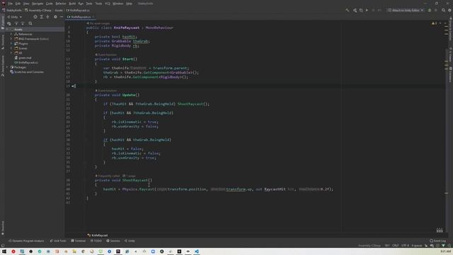
Task: Open the Run menu
Action: pyautogui.click(x=81, y=4)
